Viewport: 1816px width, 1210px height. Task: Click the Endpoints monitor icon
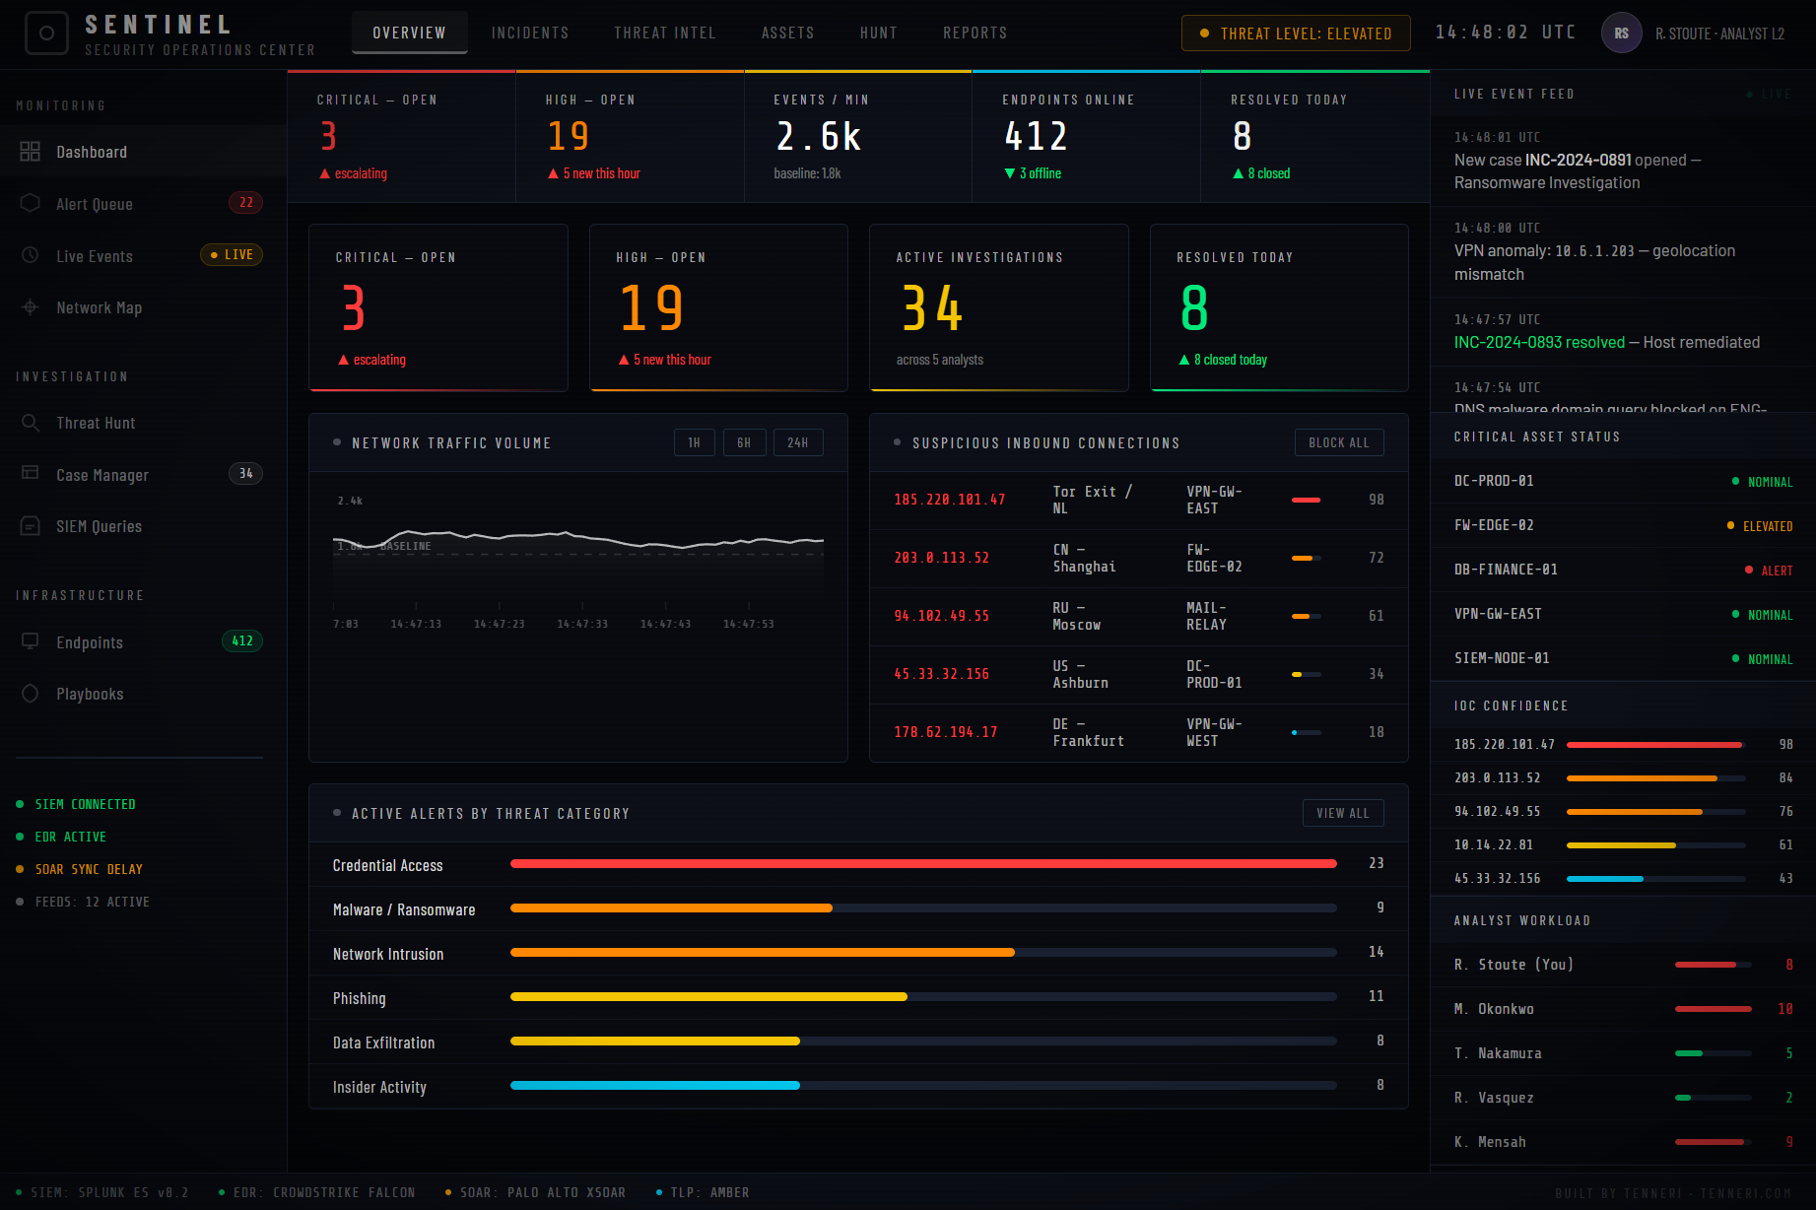(x=31, y=641)
